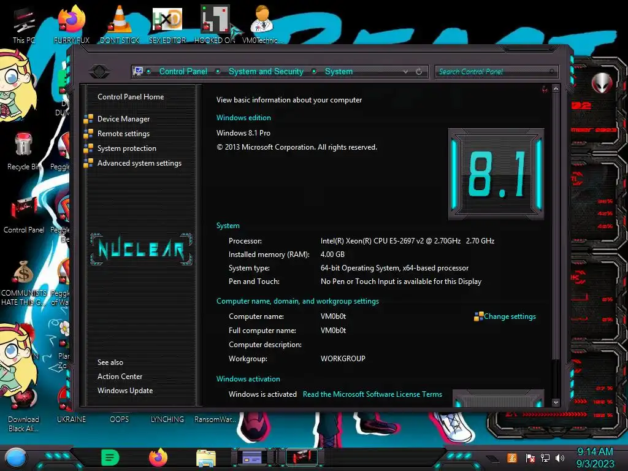The height and width of the screenshot is (471, 628).
Task: Click the search magnifier in the Control Panel box
Action: coord(552,71)
